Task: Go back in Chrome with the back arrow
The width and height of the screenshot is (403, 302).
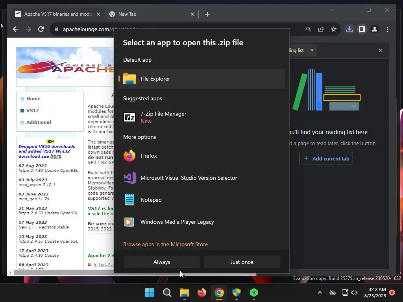Action: point(16,29)
